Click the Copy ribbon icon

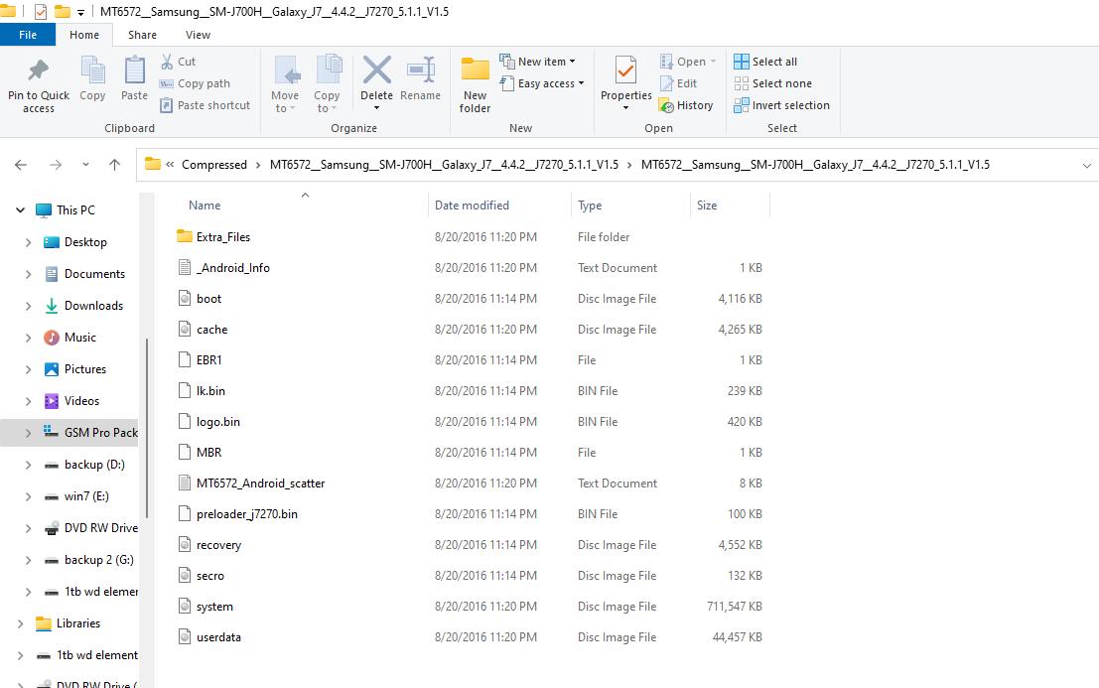(x=92, y=70)
